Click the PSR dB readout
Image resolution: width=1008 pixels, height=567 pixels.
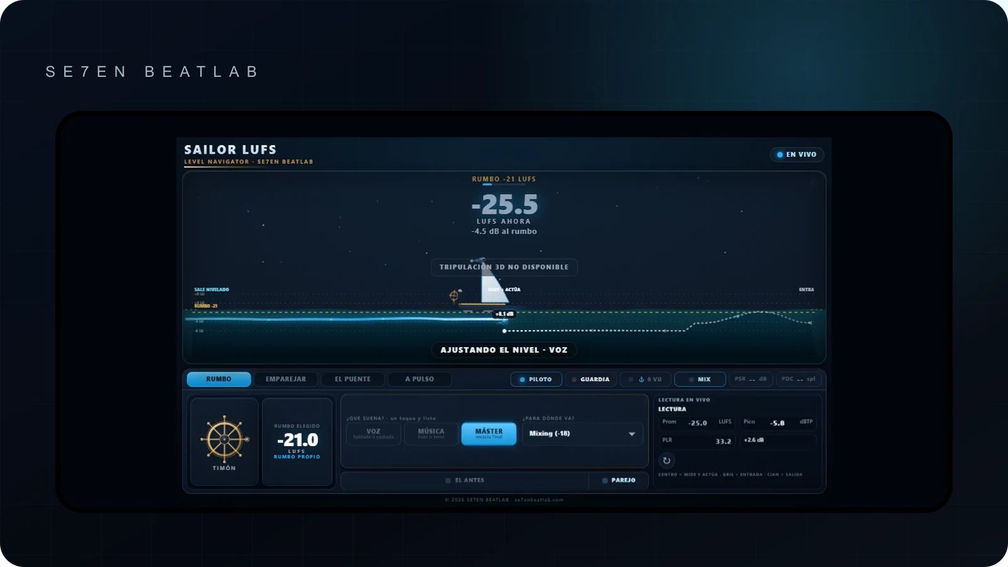[x=751, y=379]
